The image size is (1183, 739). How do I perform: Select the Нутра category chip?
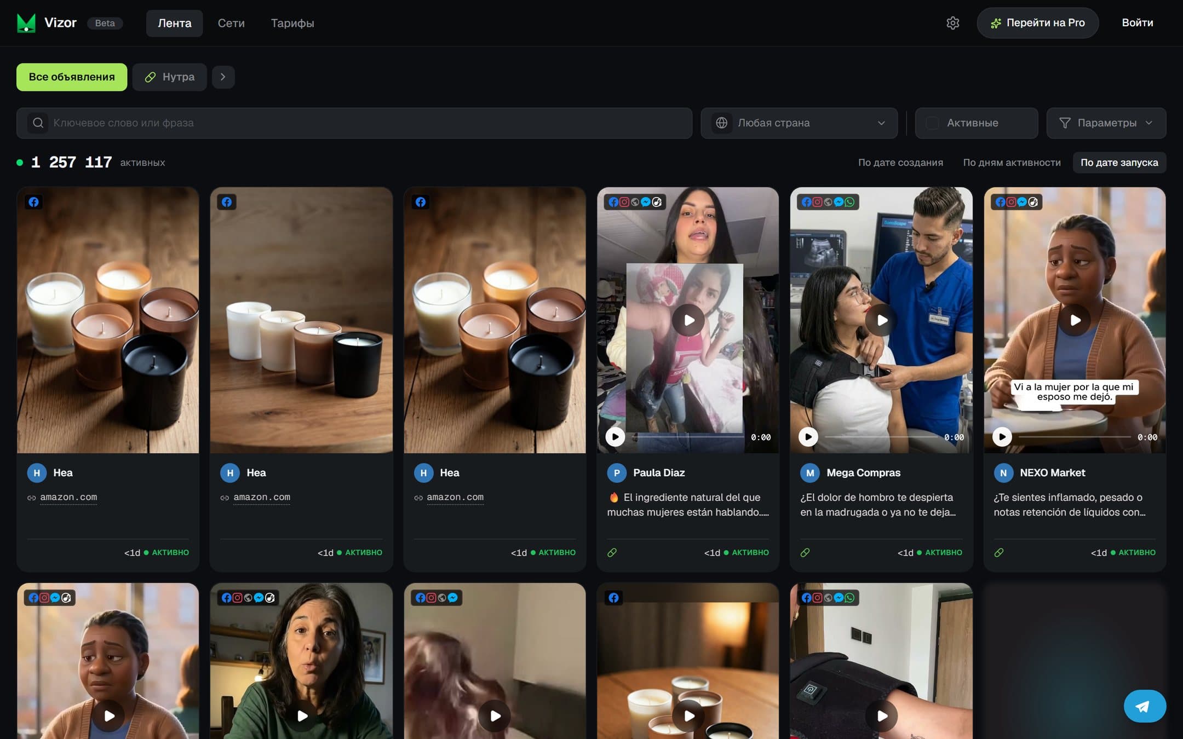(x=170, y=77)
